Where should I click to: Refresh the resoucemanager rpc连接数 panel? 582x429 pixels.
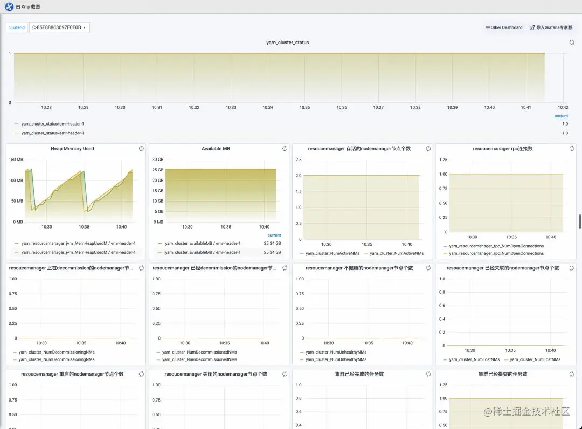pyautogui.click(x=572, y=148)
